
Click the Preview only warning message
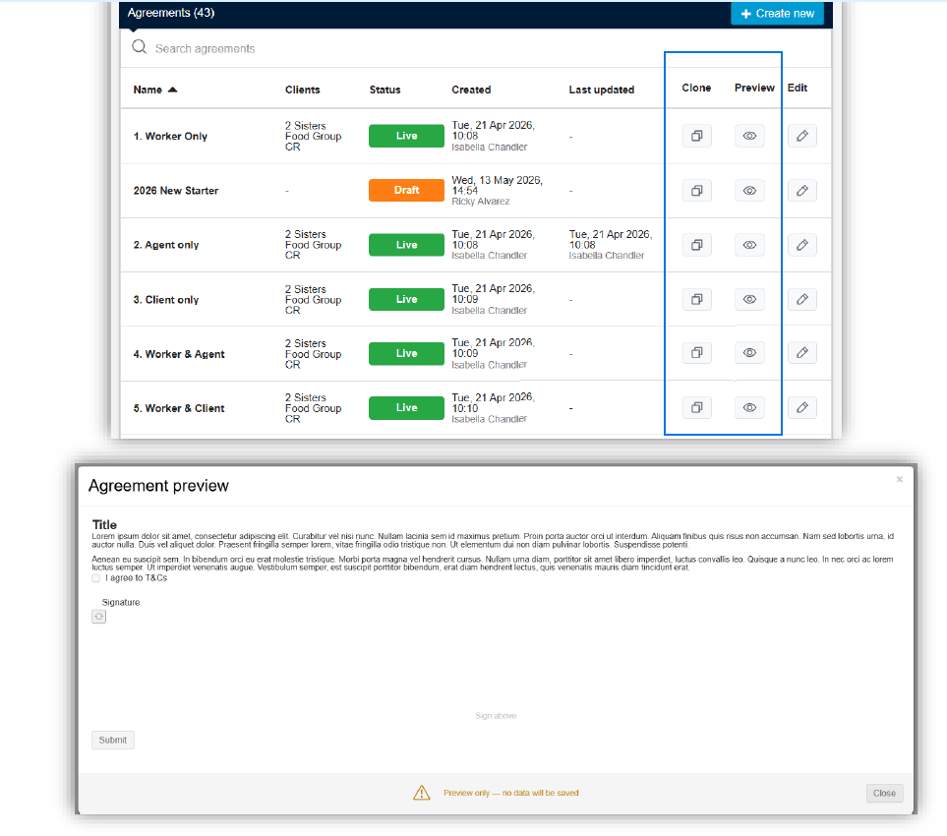(511, 793)
